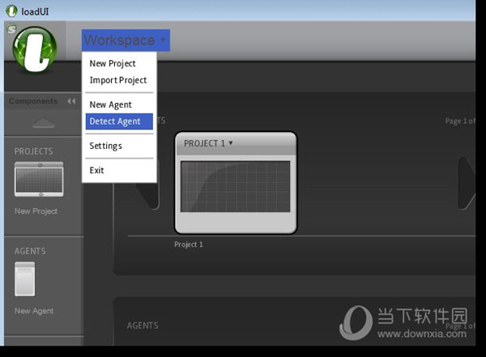Collapse the Components panel with double arrows
486x357 pixels.
tap(71, 101)
